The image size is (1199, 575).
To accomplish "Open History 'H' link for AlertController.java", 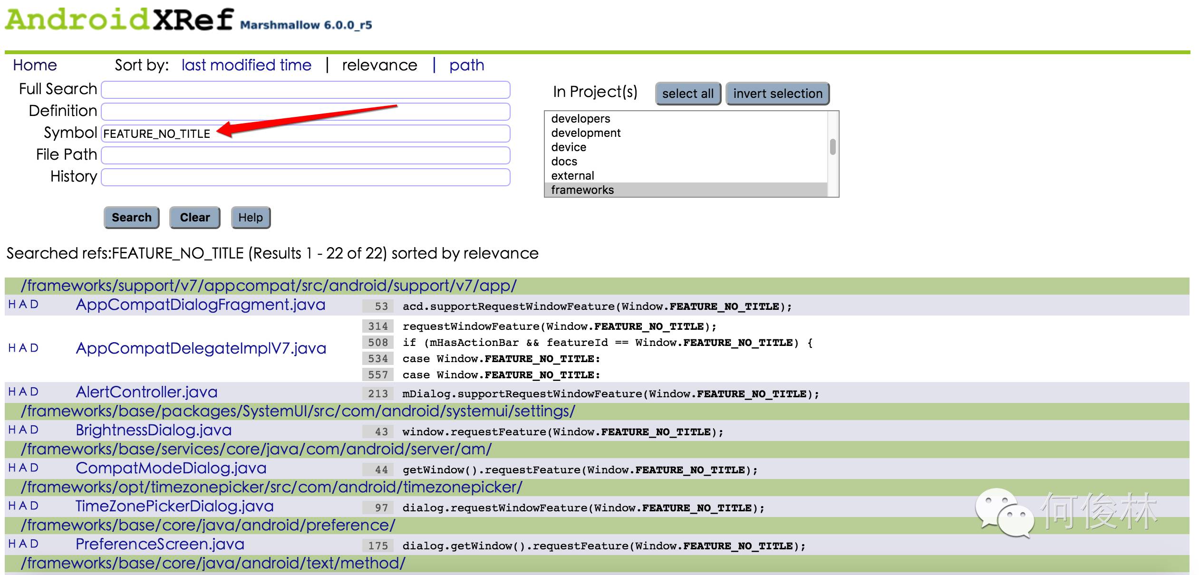I will click(x=12, y=392).
